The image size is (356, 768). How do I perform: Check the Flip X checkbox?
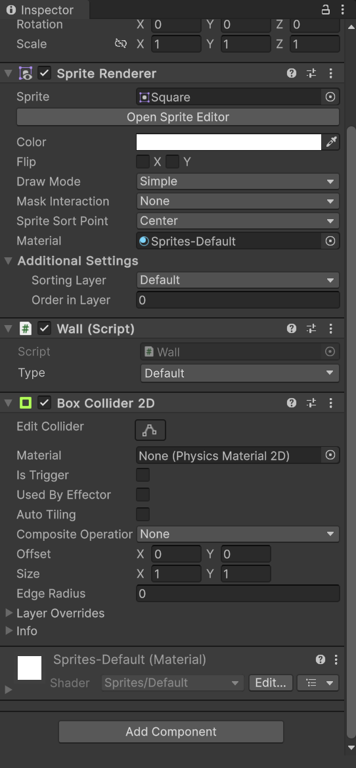143,162
